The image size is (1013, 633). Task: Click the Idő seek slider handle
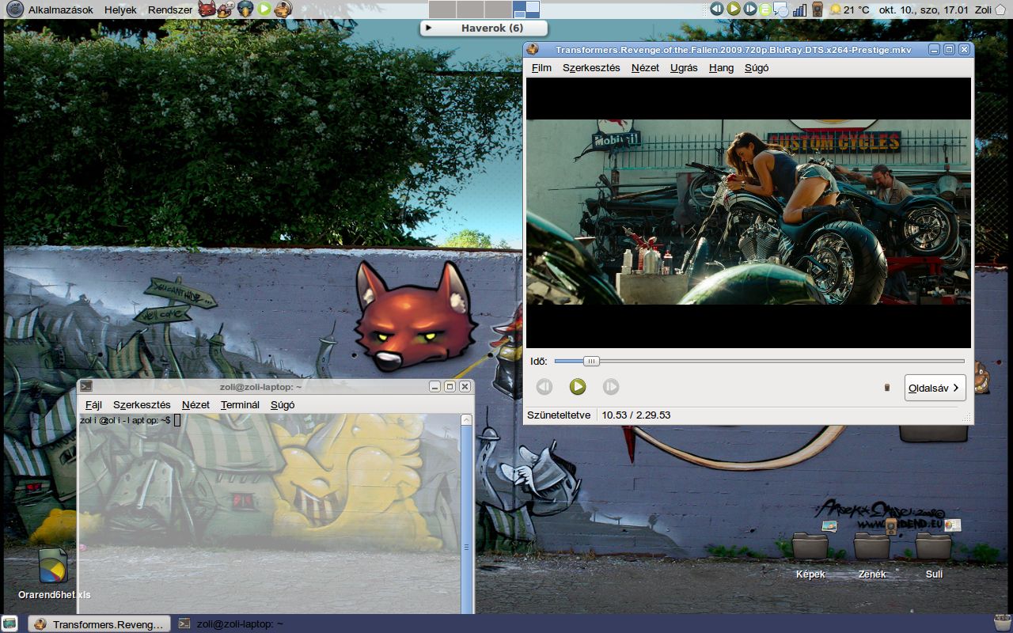(591, 362)
